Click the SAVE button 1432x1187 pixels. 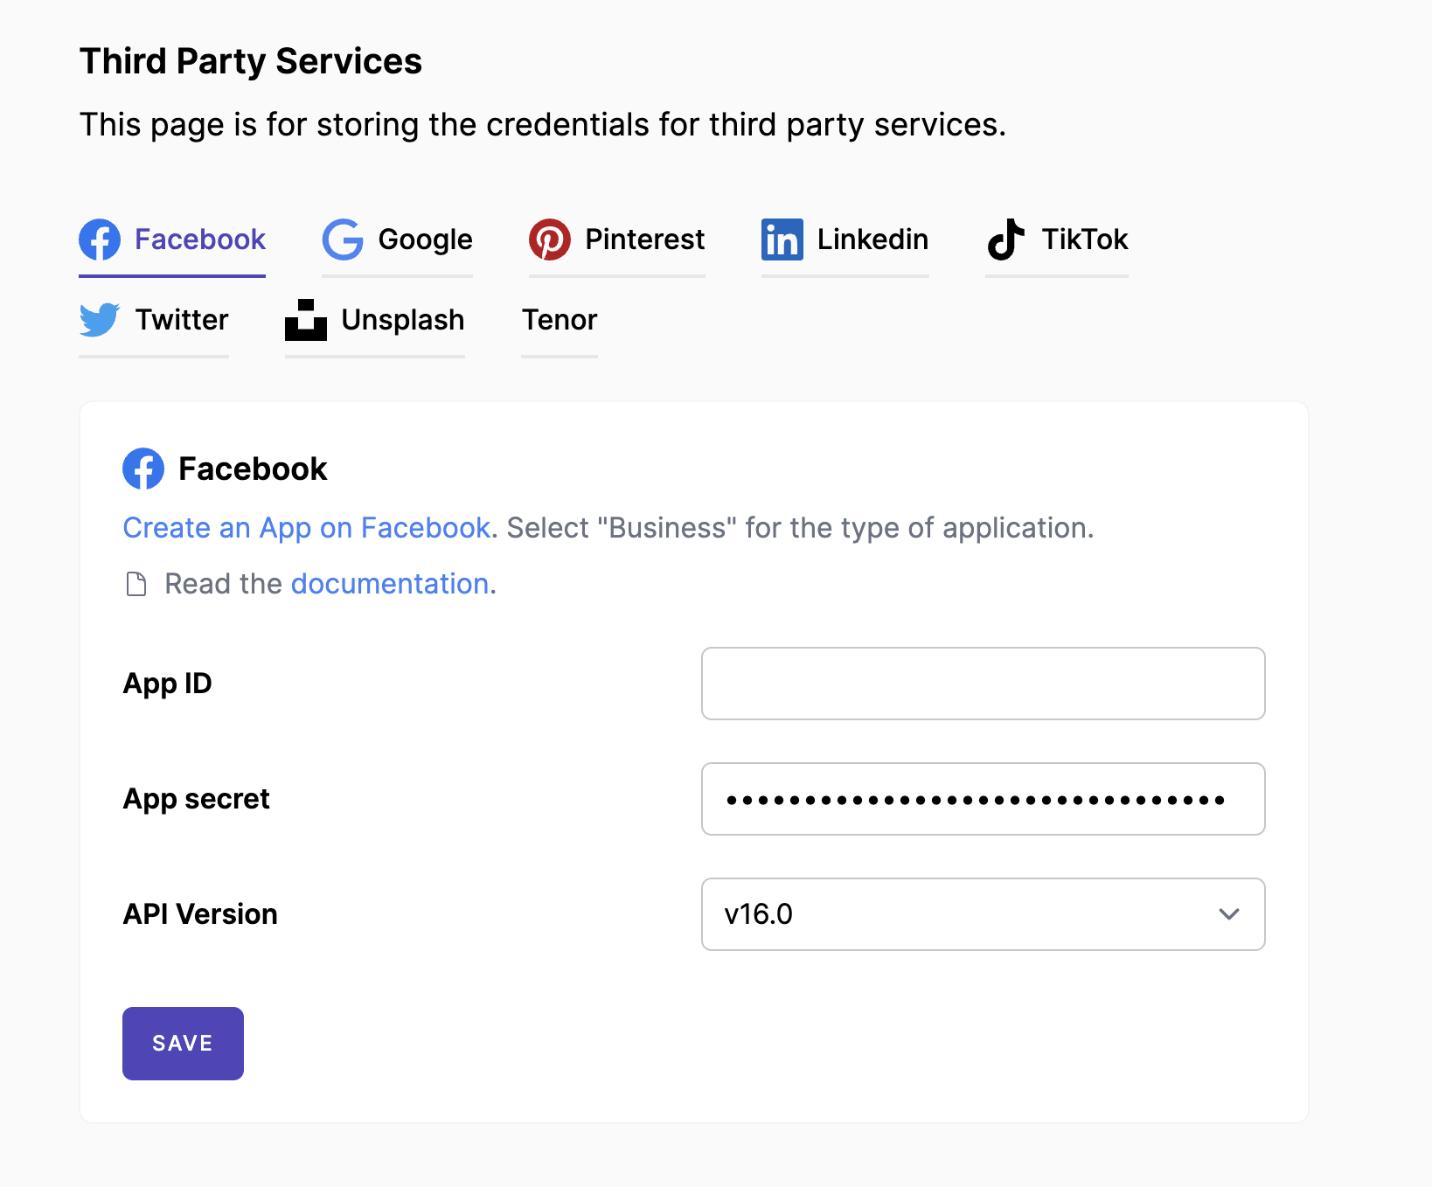coord(183,1044)
